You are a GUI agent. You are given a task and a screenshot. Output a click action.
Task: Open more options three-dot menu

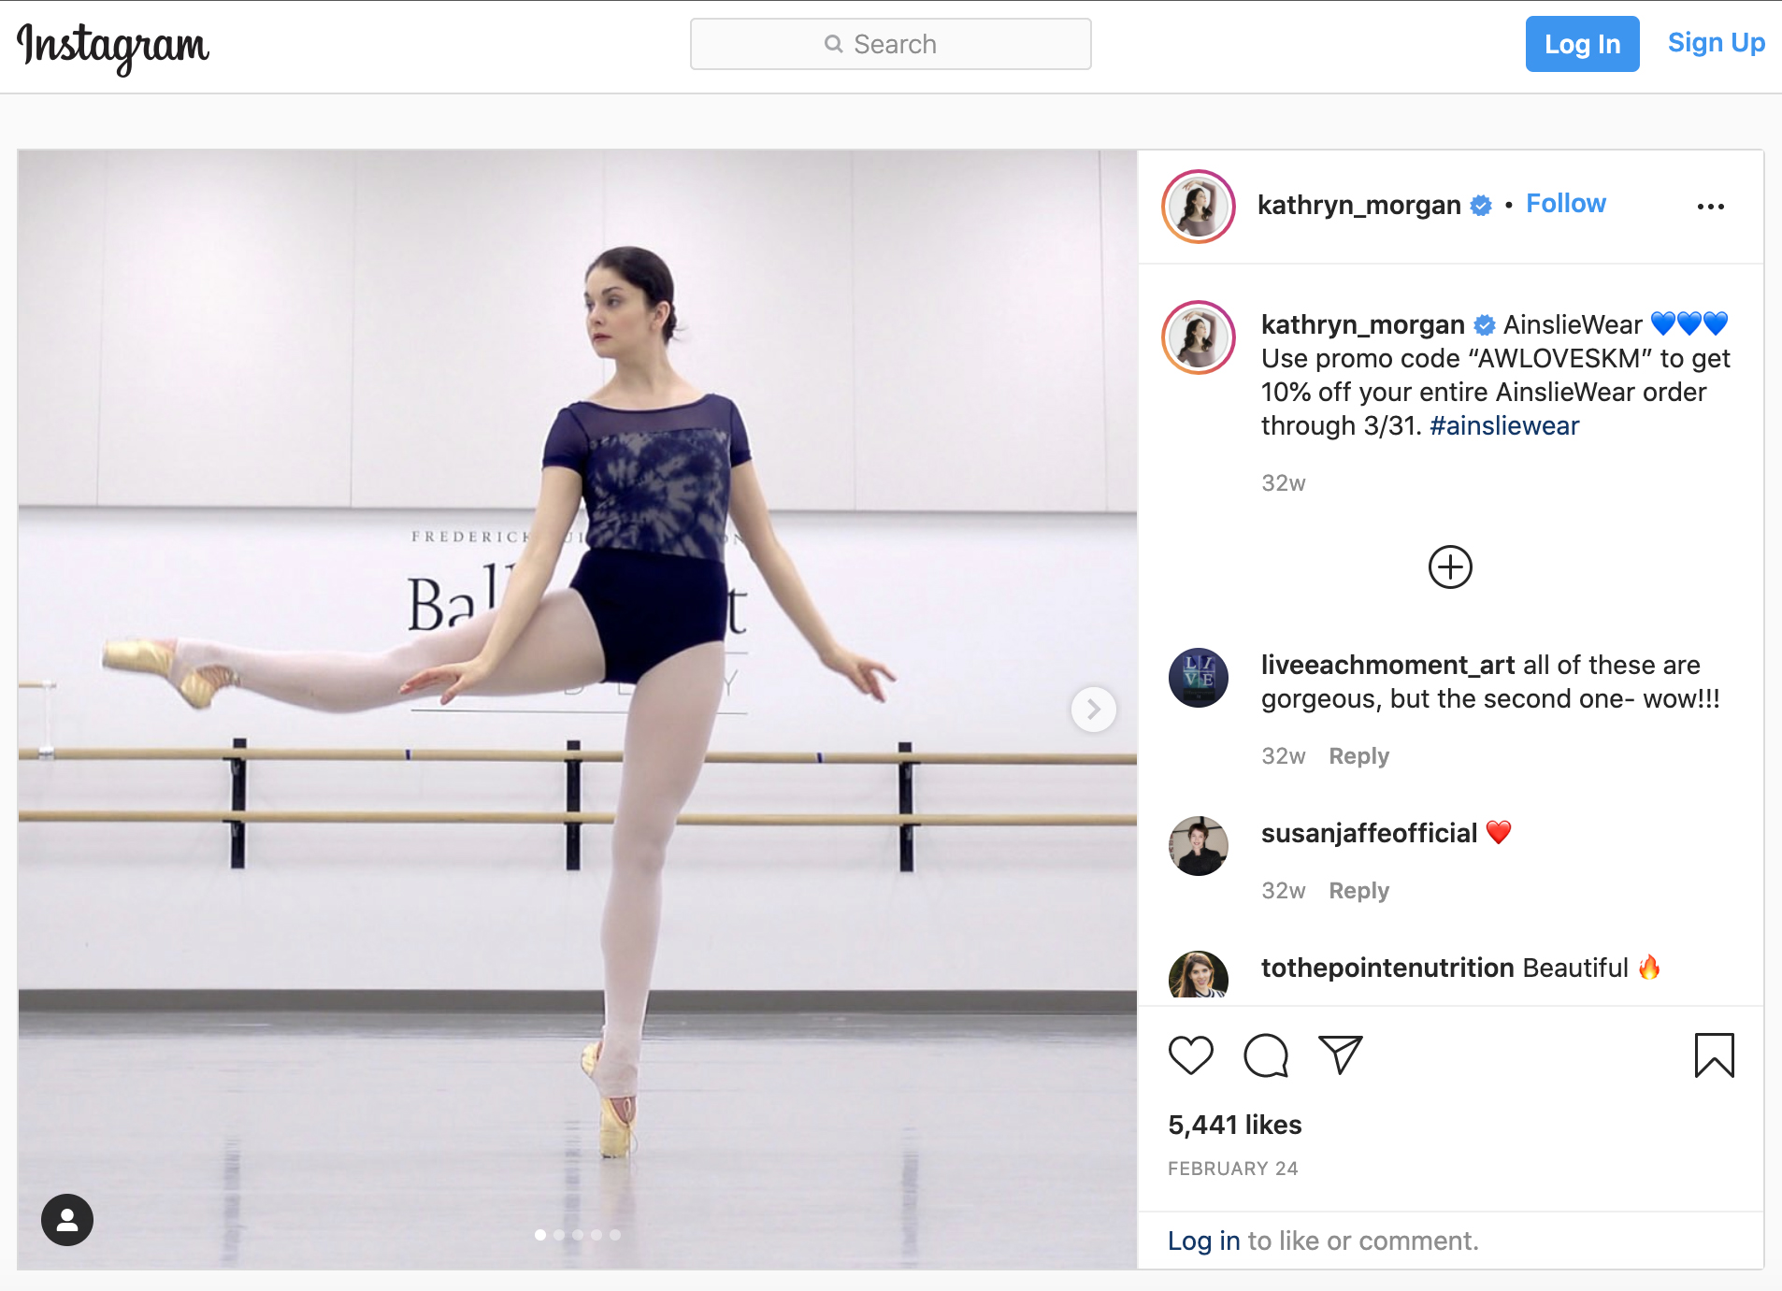click(x=1710, y=207)
